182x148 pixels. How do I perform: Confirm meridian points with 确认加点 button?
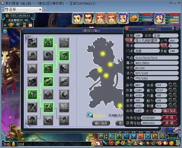tap(101, 123)
